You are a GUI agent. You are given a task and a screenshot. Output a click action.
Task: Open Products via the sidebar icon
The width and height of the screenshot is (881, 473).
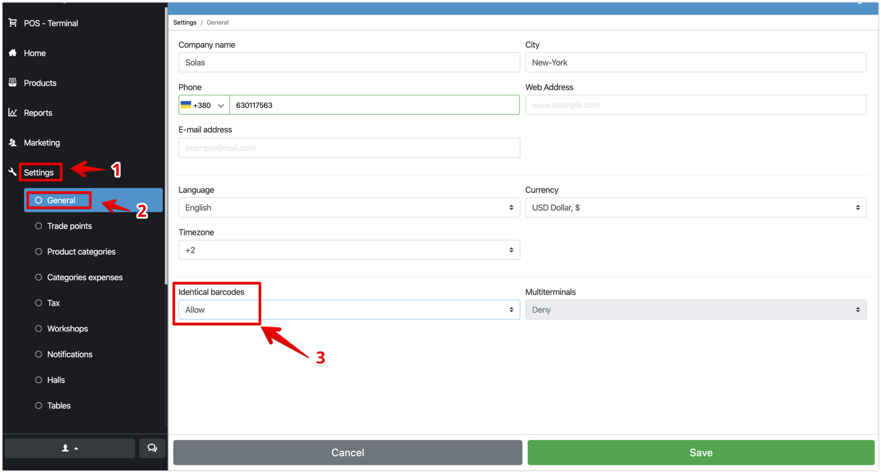[x=12, y=83]
